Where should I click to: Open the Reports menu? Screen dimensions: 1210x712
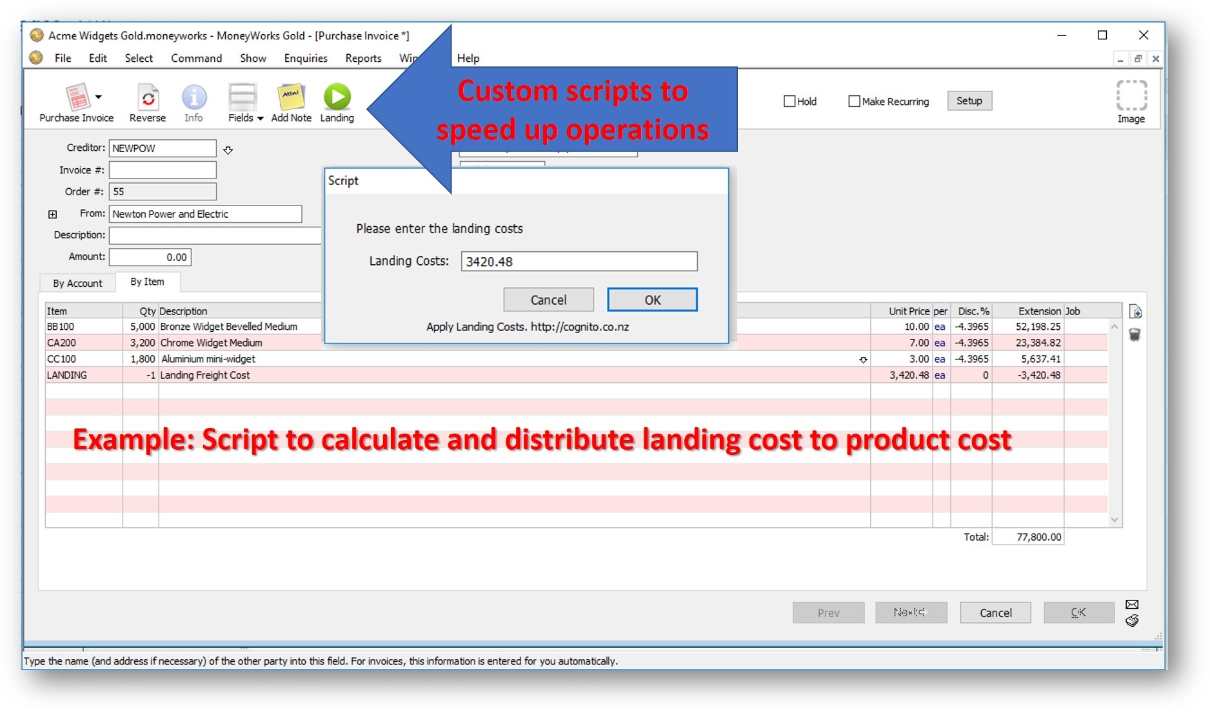(x=363, y=58)
